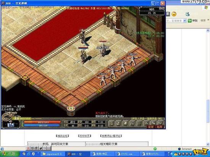210x157 pixels.
Task: Click the game window's title bar icon
Action: (x=3, y=3)
